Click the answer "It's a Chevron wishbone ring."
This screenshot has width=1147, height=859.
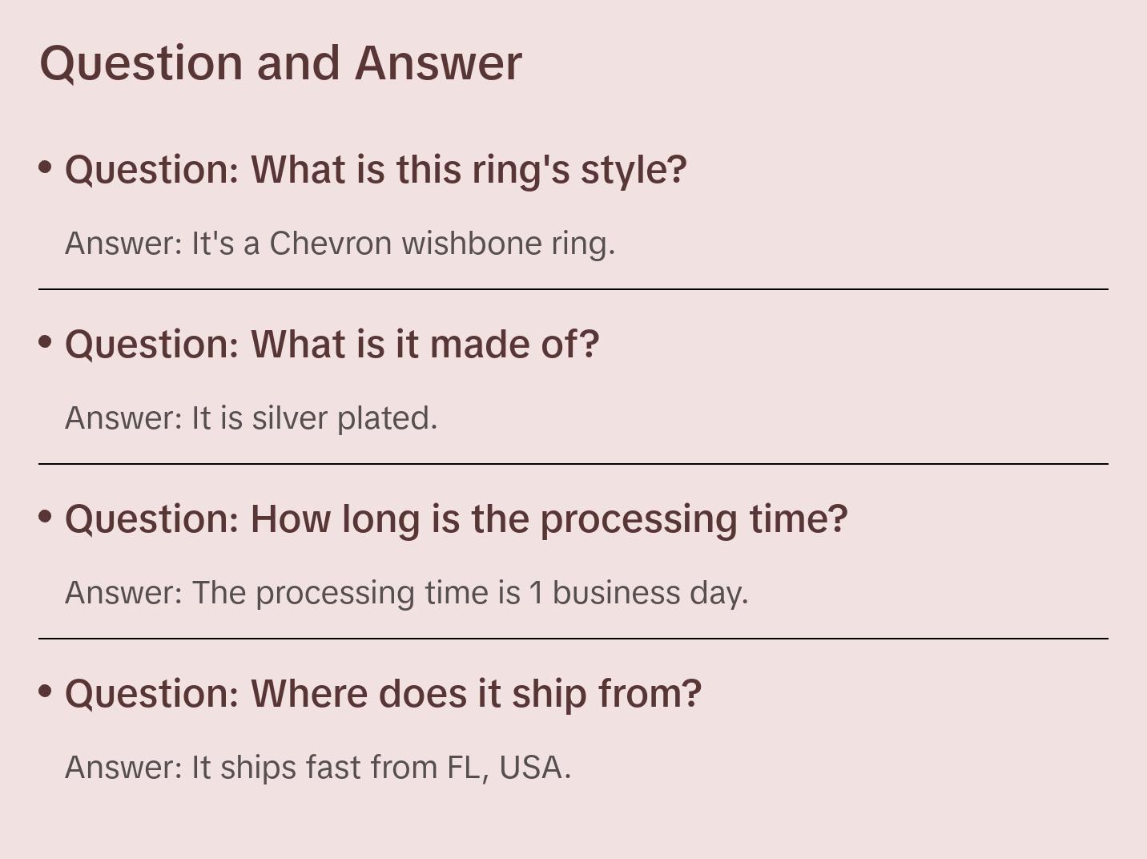click(x=340, y=244)
